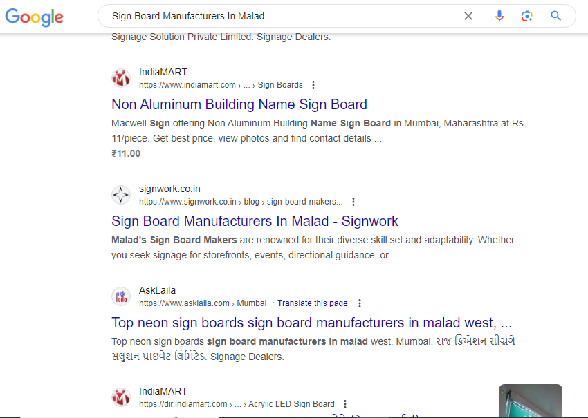Click the signwork.co.in favicon
Screen dimensions: 588x418
(121, 195)
